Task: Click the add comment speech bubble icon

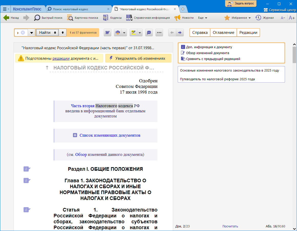Action: (149, 33)
